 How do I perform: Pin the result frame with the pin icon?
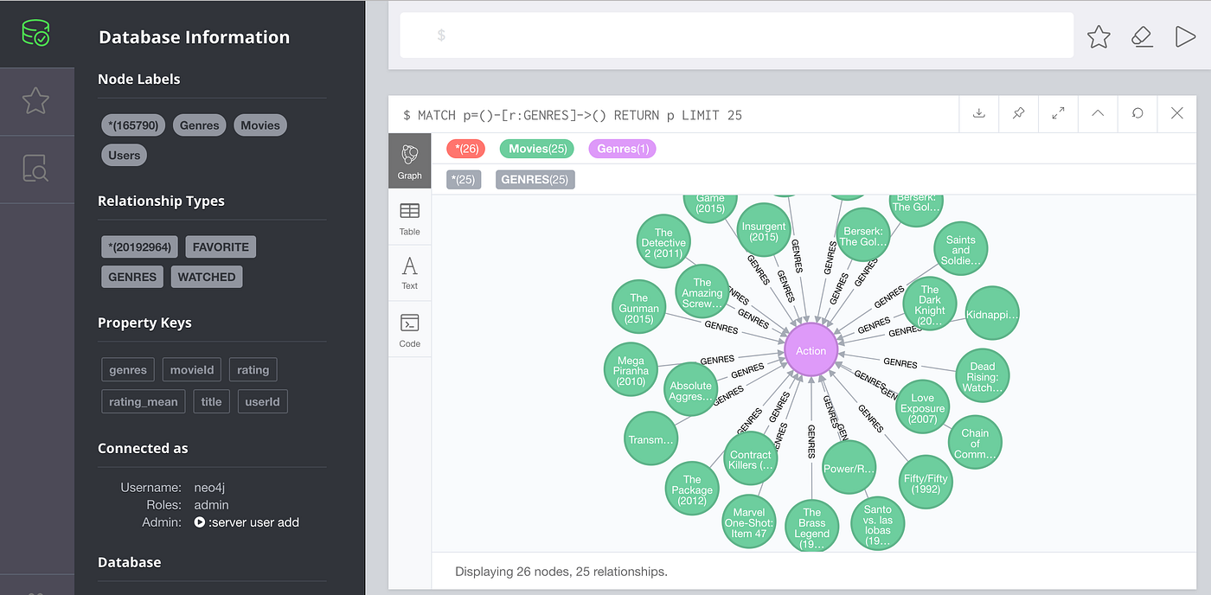(1018, 113)
